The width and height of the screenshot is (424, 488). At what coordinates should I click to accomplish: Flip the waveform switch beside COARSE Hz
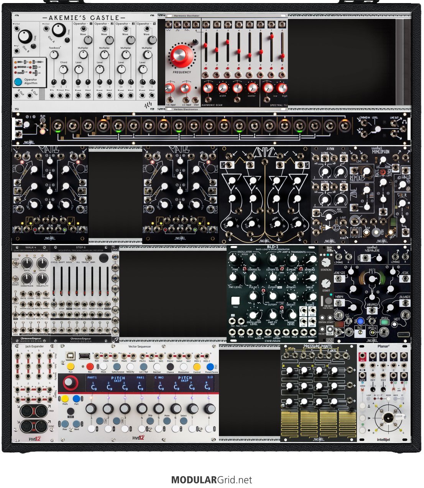point(244,269)
